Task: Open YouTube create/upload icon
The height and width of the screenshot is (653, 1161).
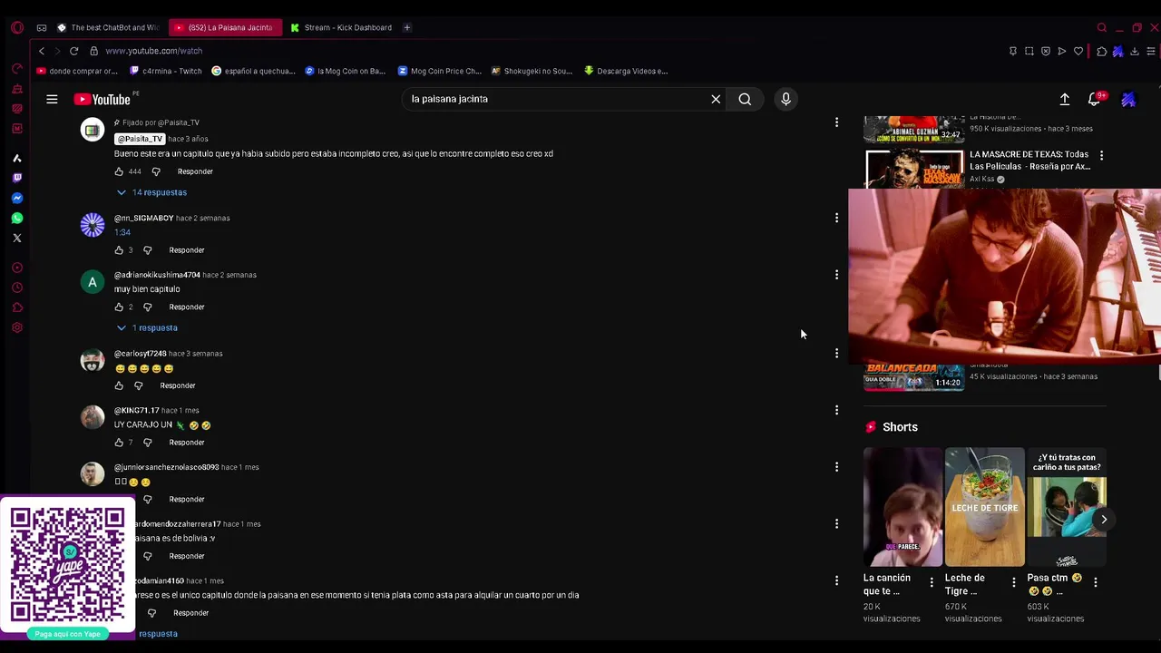Action: (1065, 99)
